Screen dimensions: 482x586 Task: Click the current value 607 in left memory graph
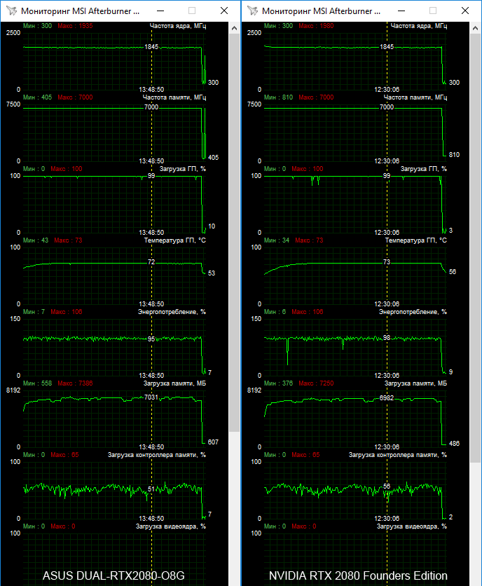tap(213, 442)
